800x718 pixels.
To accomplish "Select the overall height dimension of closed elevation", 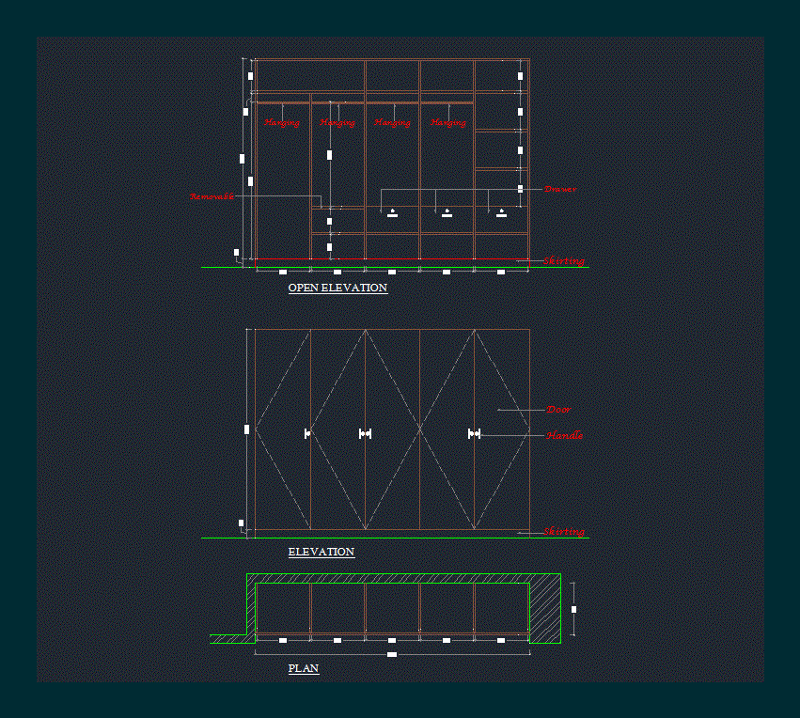I will tap(247, 429).
